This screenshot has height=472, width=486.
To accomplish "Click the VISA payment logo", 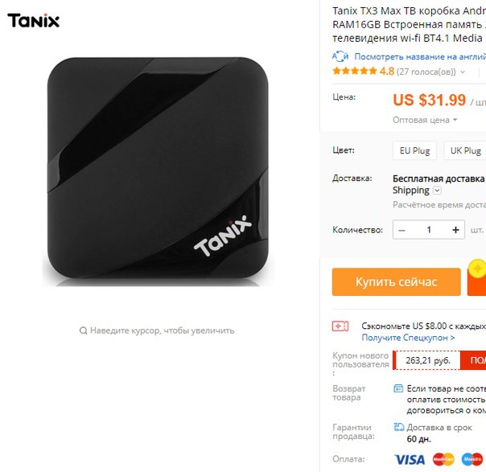I will [410, 459].
